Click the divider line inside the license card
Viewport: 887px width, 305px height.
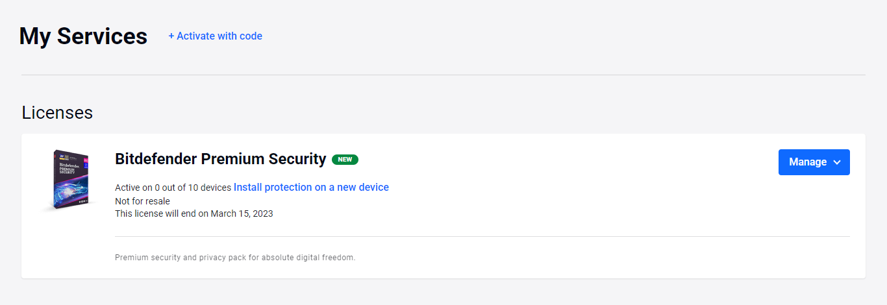pos(482,237)
